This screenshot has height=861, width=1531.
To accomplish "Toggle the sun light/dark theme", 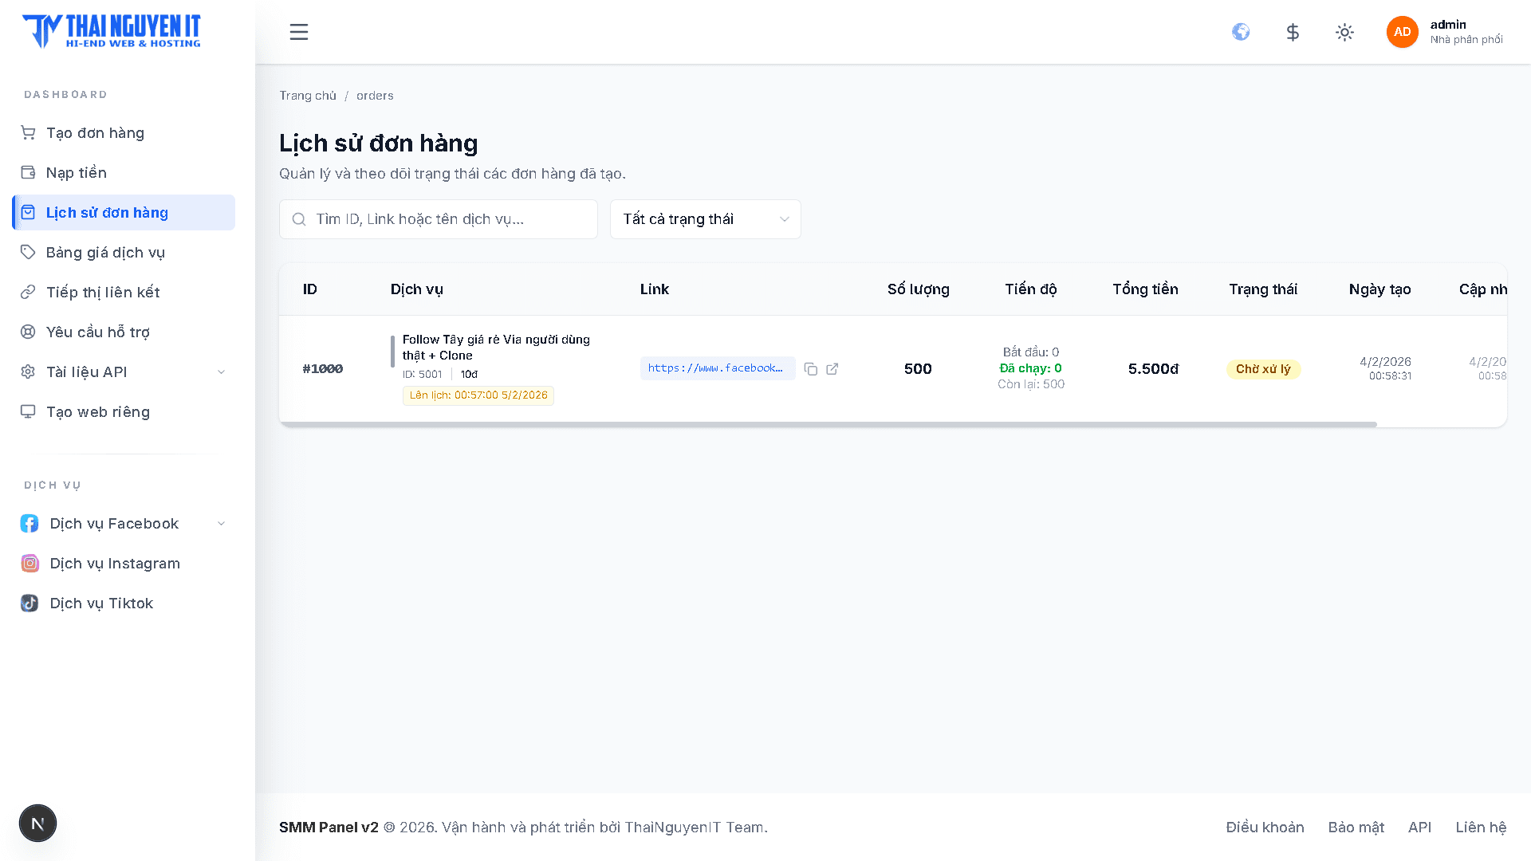I will coord(1344,32).
